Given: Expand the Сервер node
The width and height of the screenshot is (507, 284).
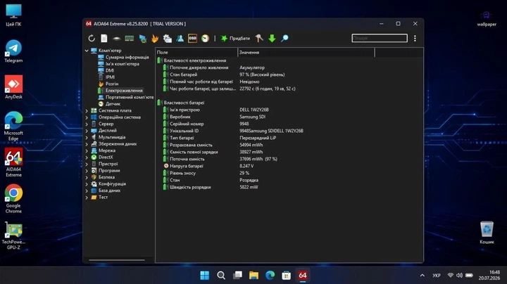Looking at the screenshot, I should [x=87, y=124].
